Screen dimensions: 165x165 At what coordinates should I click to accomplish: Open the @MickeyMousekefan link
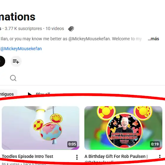pyautogui.click(x=21, y=49)
